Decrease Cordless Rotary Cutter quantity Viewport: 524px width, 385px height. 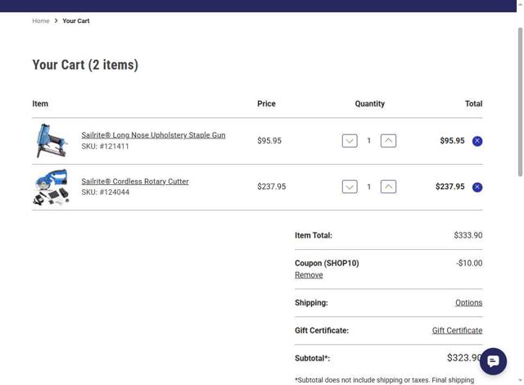pos(350,187)
